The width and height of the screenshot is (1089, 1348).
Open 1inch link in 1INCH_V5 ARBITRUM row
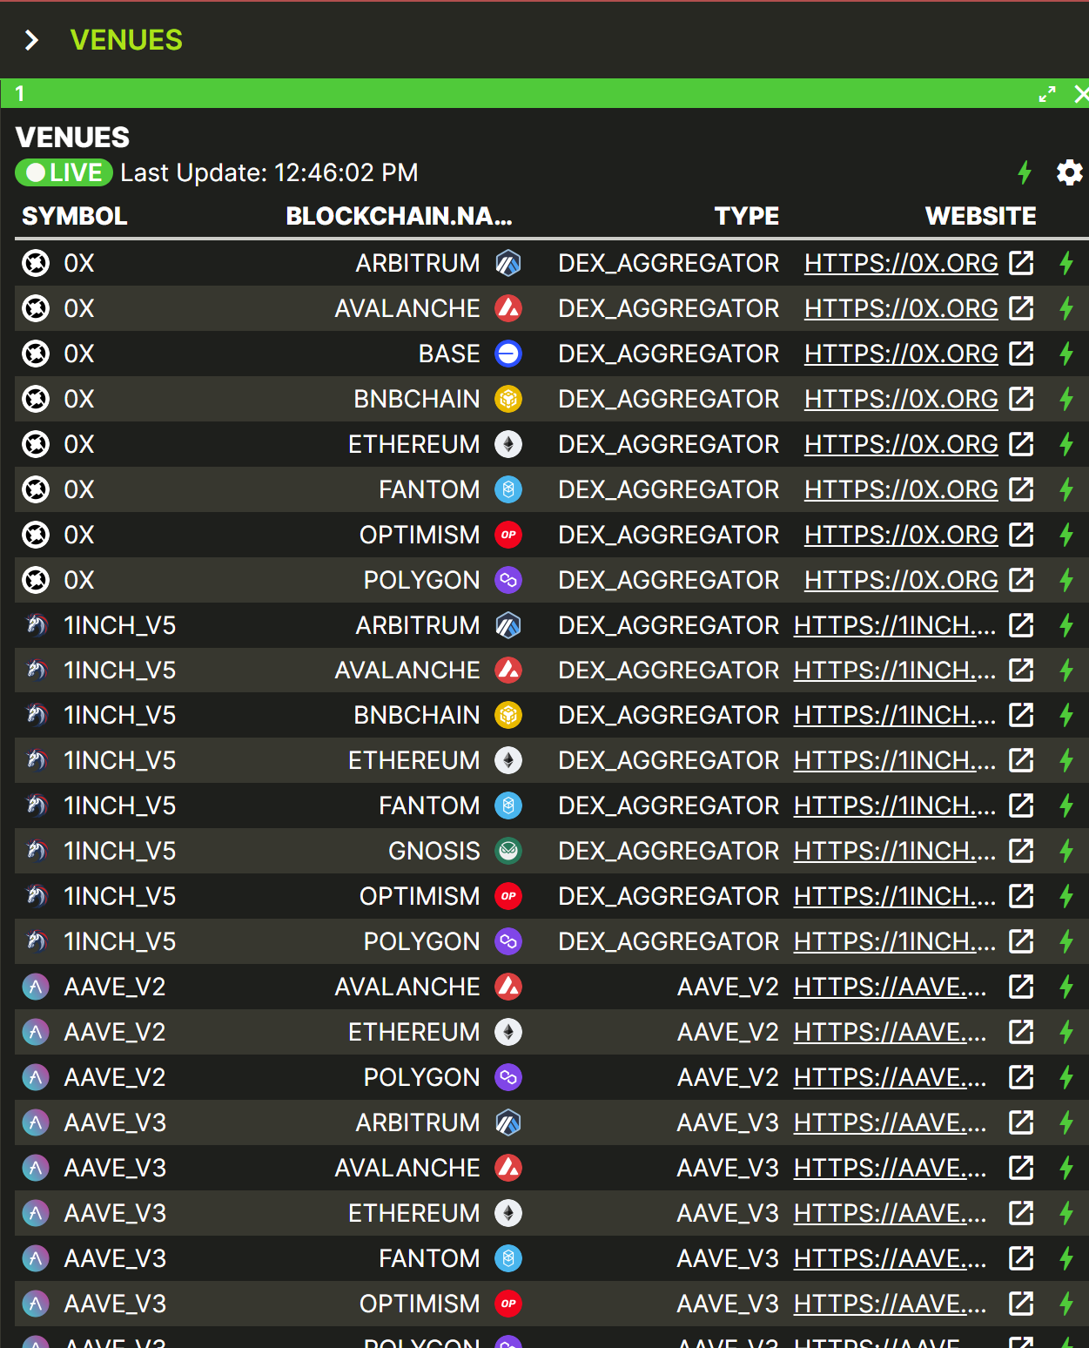[895, 625]
